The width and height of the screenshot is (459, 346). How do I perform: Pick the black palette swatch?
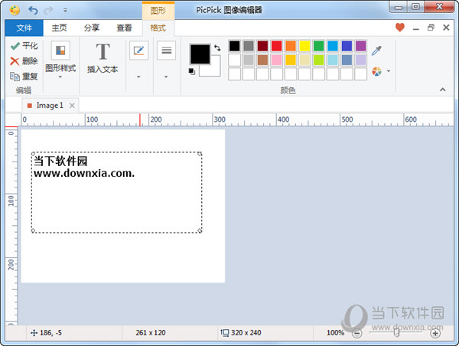tap(235, 46)
